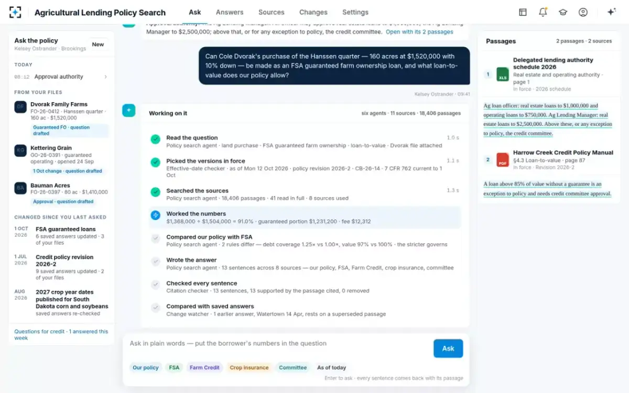
Task: Click the question input field
Action: click(x=279, y=344)
